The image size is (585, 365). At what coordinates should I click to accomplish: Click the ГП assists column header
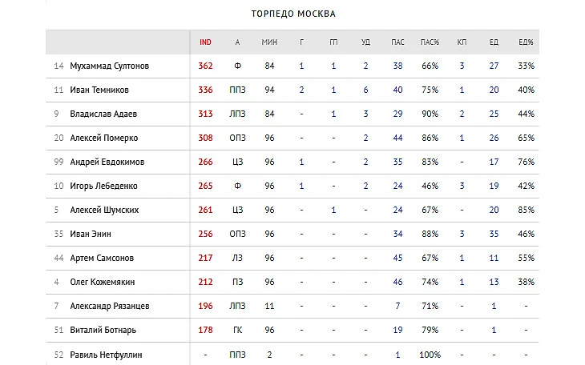click(333, 42)
